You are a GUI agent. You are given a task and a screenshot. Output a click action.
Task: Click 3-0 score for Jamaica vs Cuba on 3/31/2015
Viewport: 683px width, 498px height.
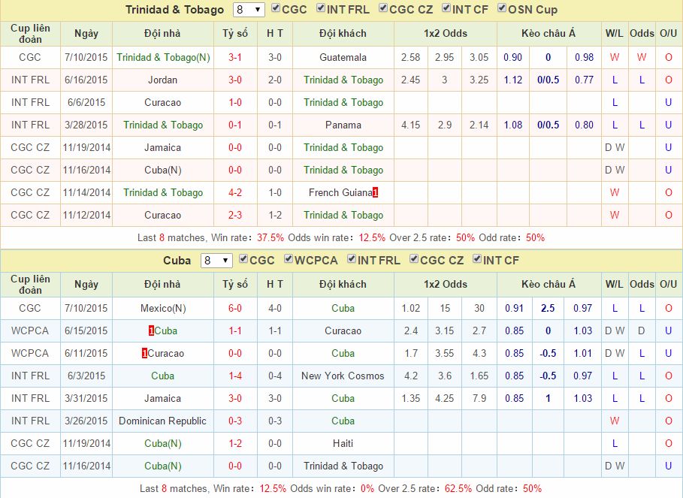tap(235, 398)
